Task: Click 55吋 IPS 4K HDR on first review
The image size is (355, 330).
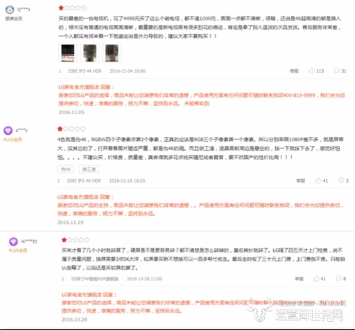Action: (85, 71)
